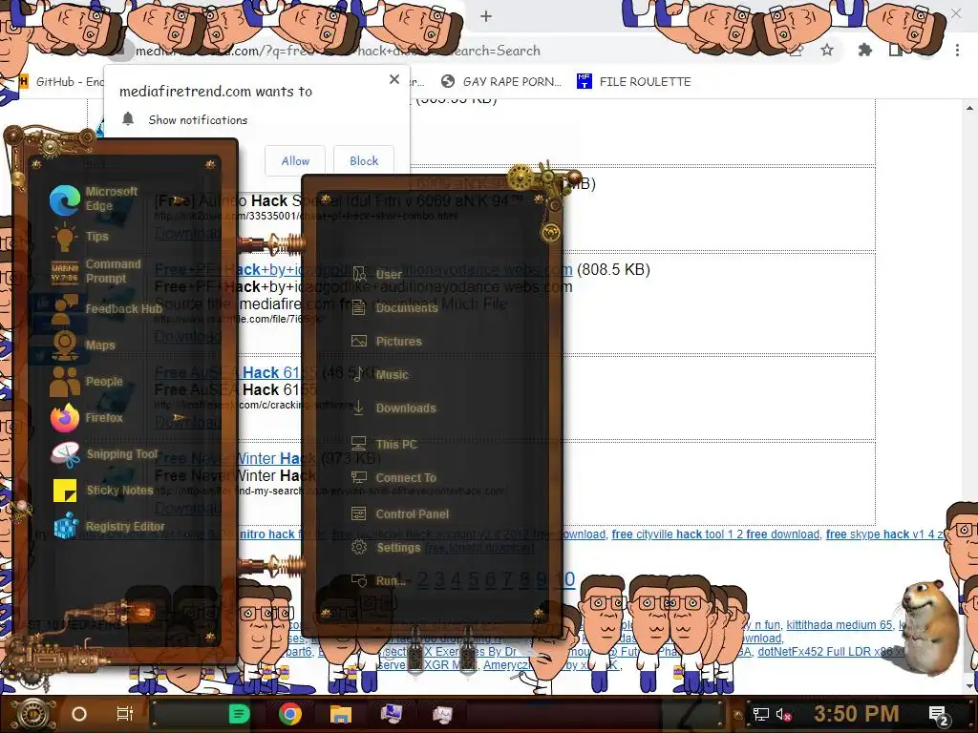Open Action Center notifications icon
This screenshot has height=733, width=978.
pyautogui.click(x=940, y=715)
